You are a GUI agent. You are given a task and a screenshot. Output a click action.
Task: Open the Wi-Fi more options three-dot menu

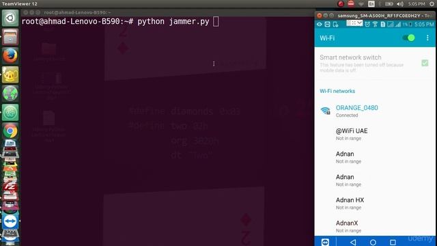pos(427,38)
